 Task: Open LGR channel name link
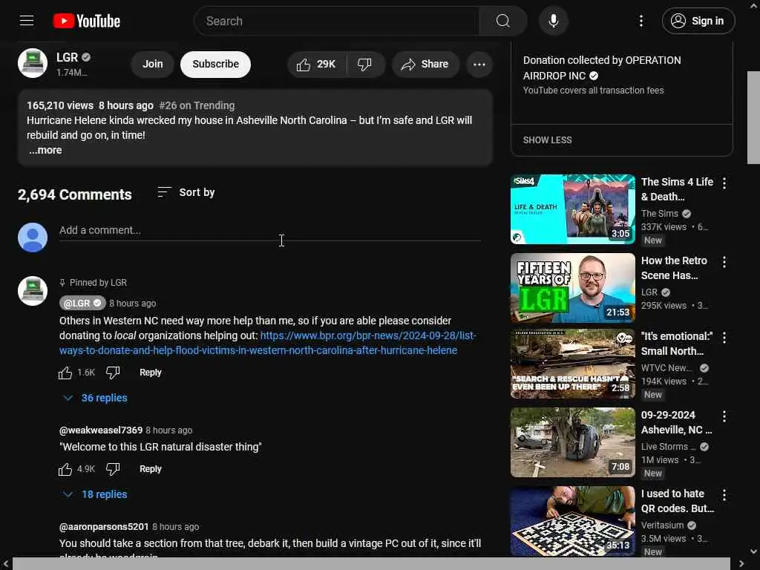[67, 57]
